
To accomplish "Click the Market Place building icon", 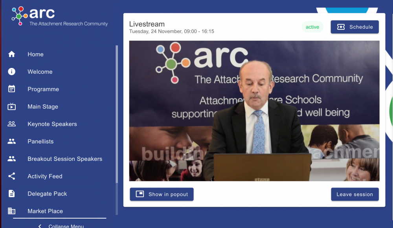I will click(x=12, y=211).
